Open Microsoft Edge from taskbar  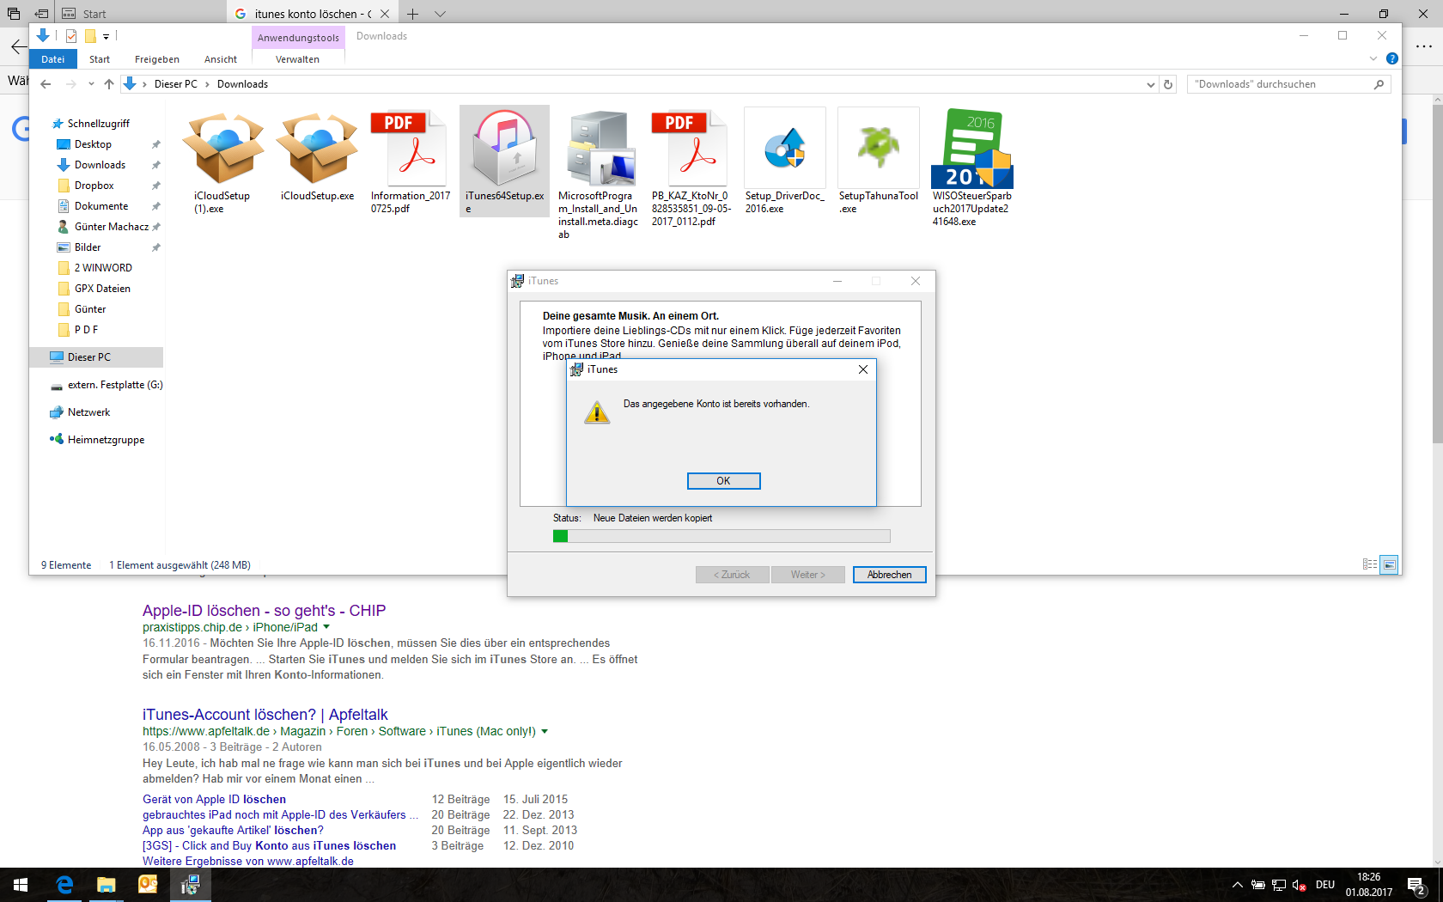tap(64, 885)
